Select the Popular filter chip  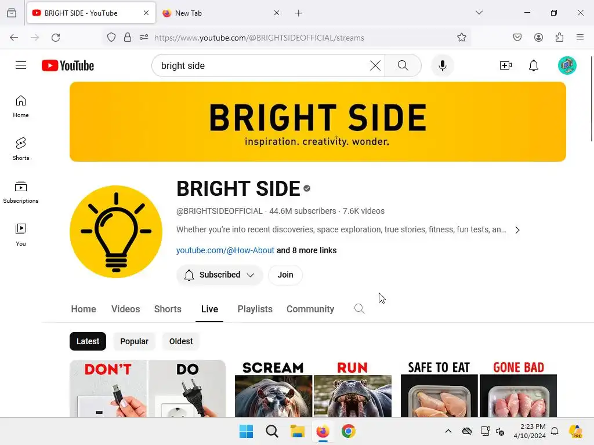[x=134, y=341]
